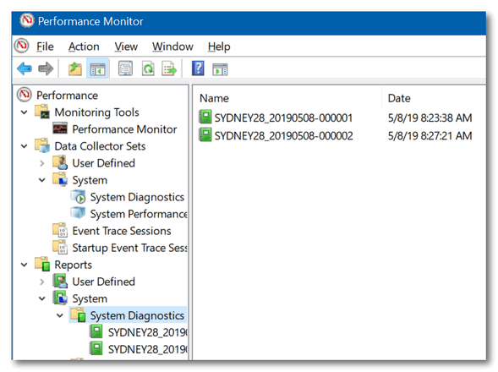This screenshot has height=372, width=498.
Task: Open the Action menu
Action: coord(84,46)
